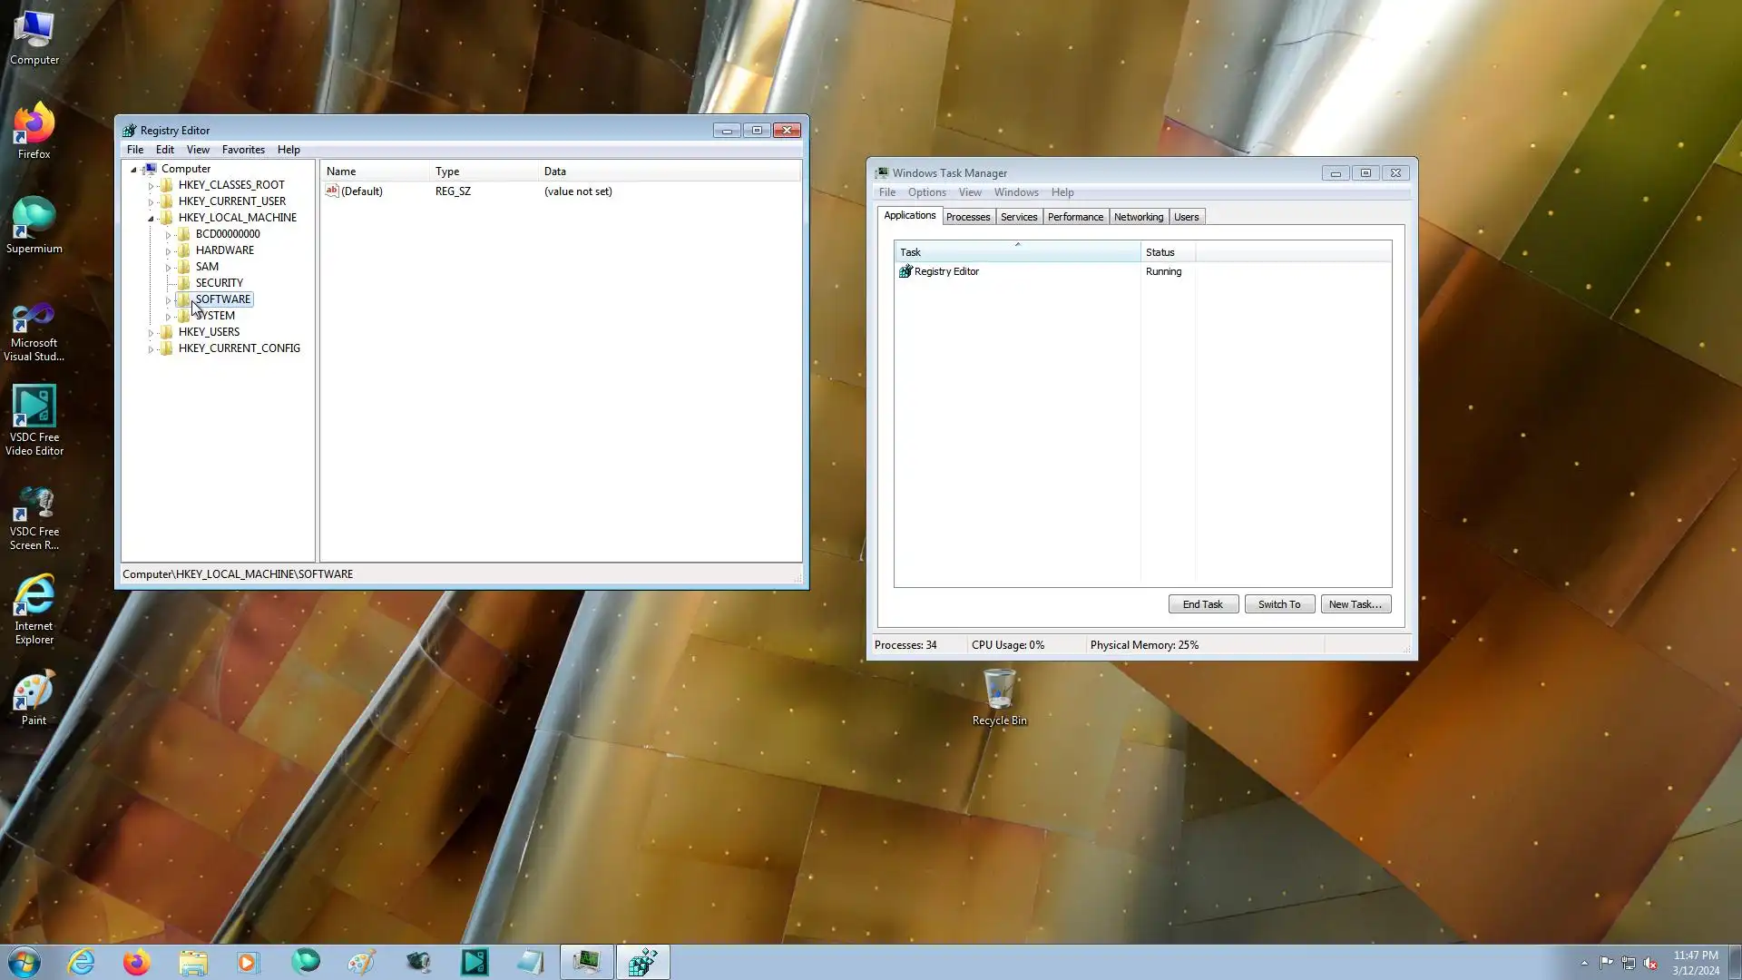The width and height of the screenshot is (1742, 980).
Task: Switch to the Processes tab
Action: 967,217
